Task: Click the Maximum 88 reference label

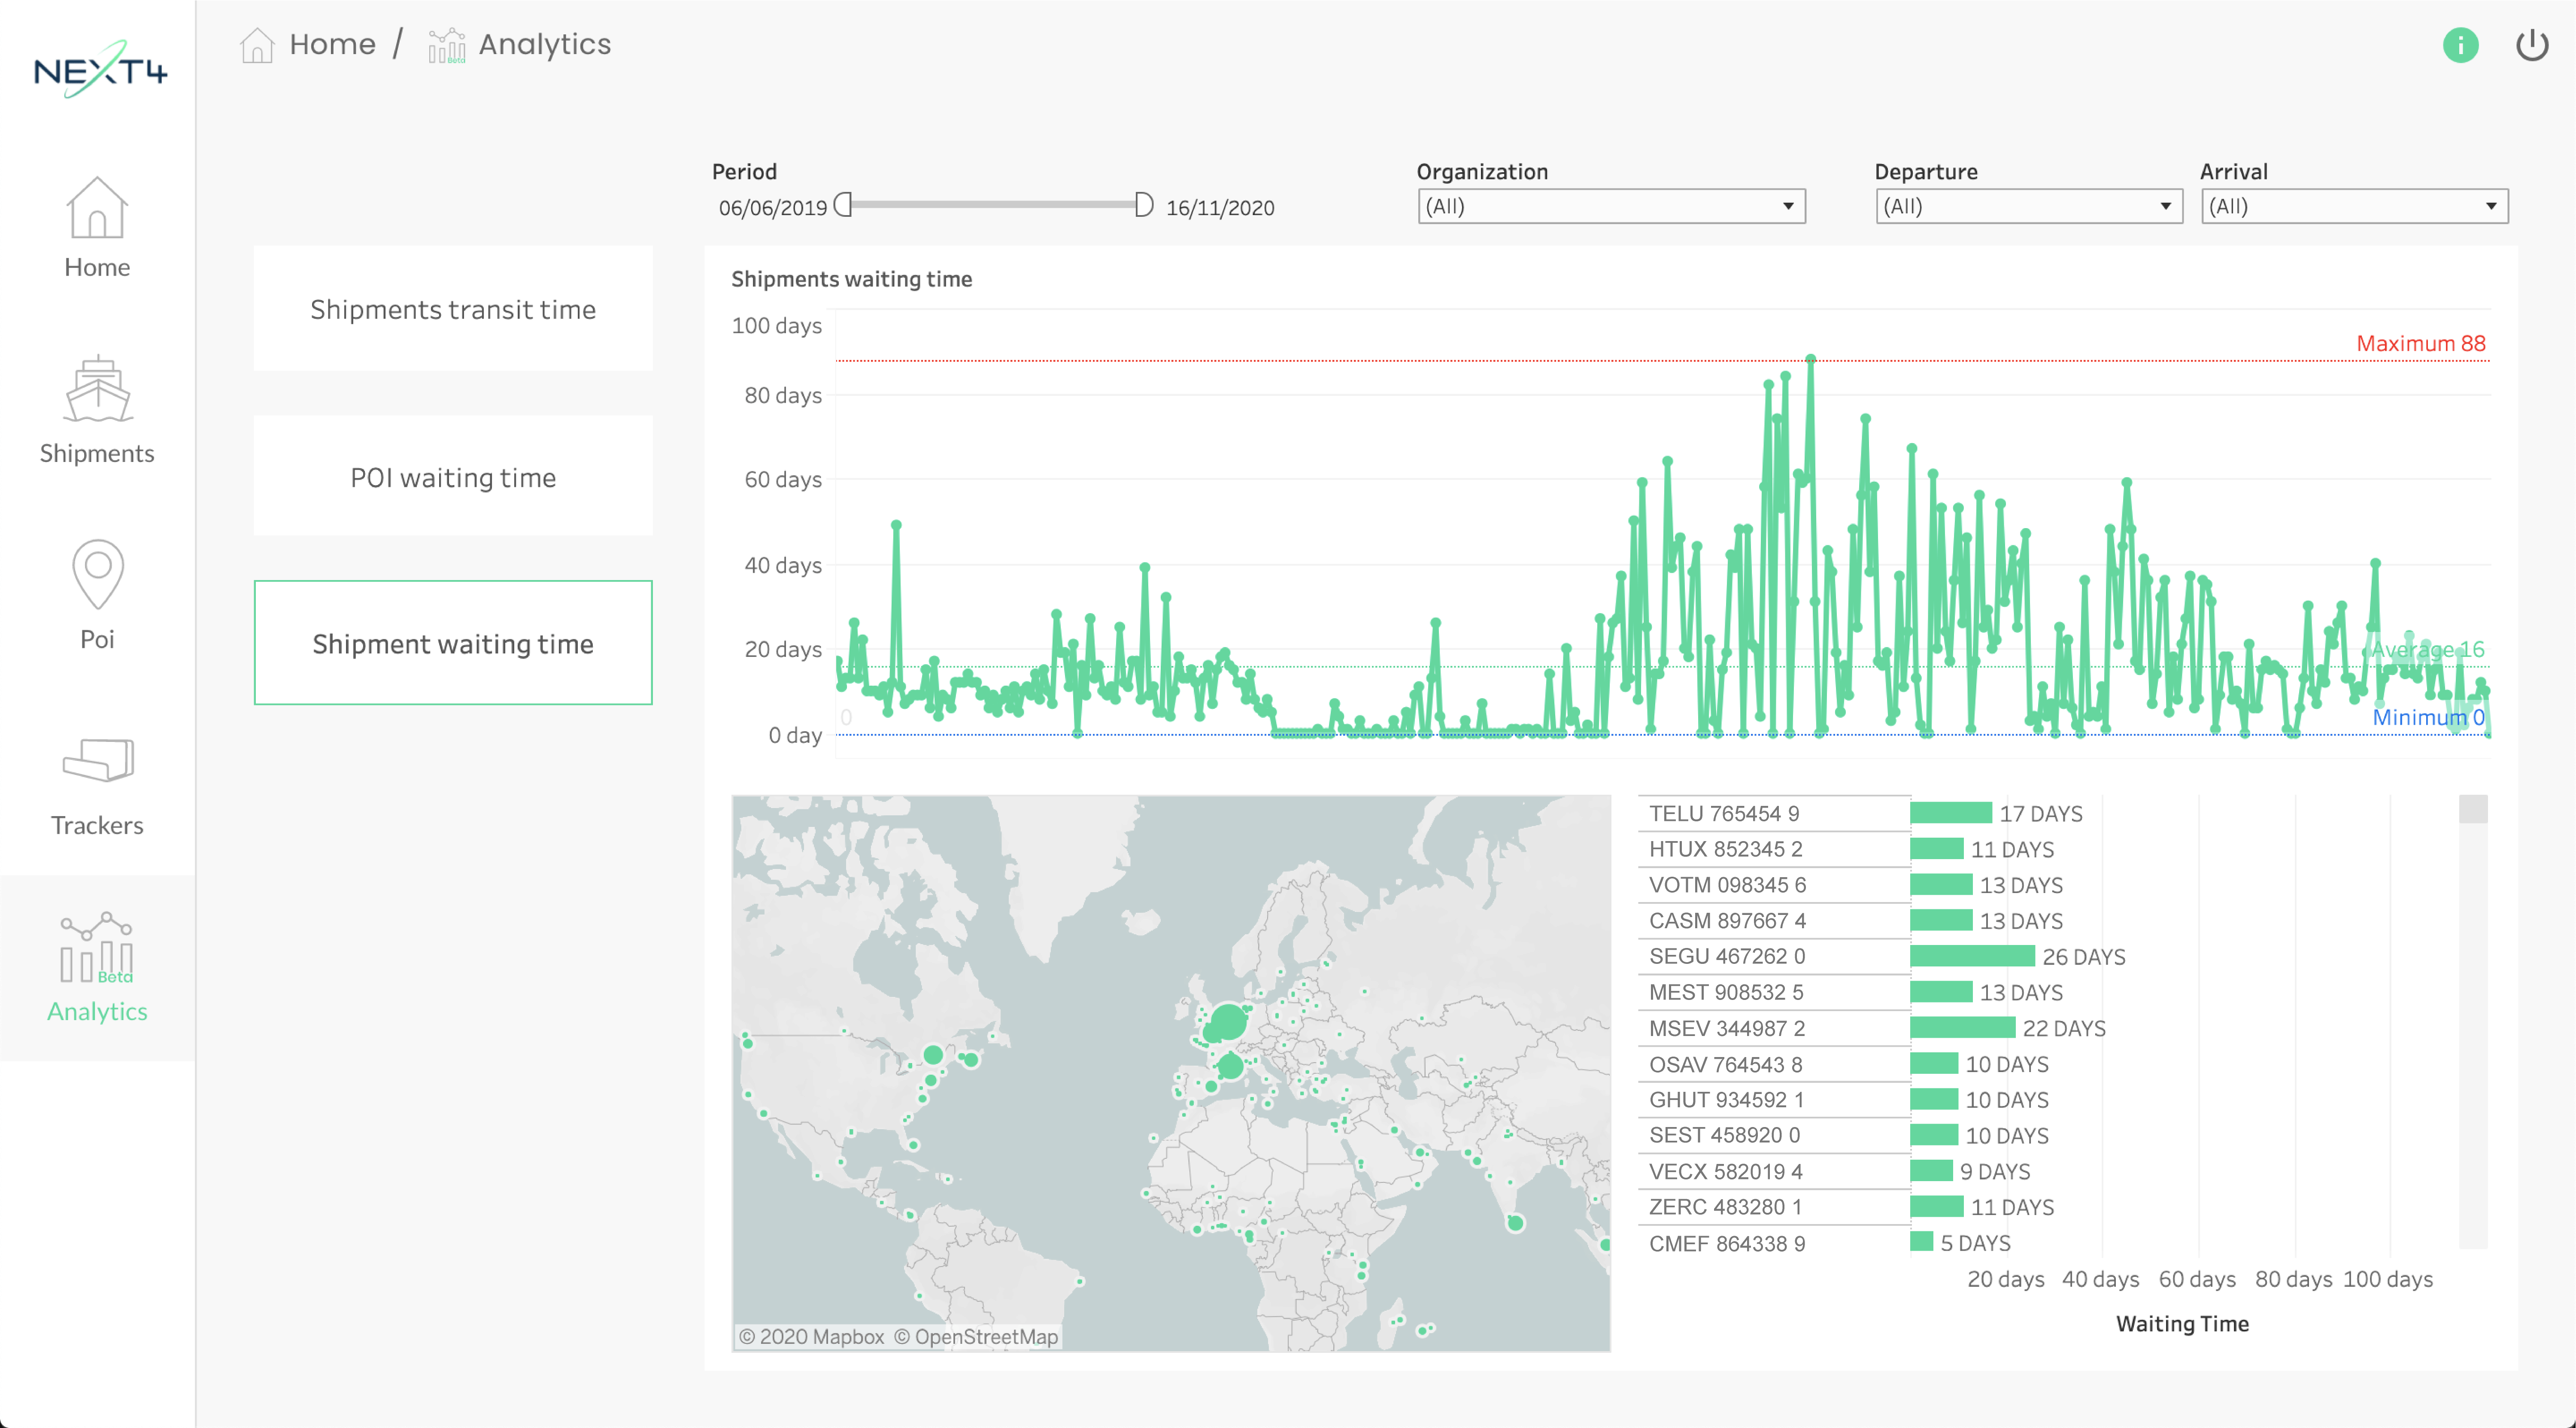Action: pyautogui.click(x=2420, y=343)
